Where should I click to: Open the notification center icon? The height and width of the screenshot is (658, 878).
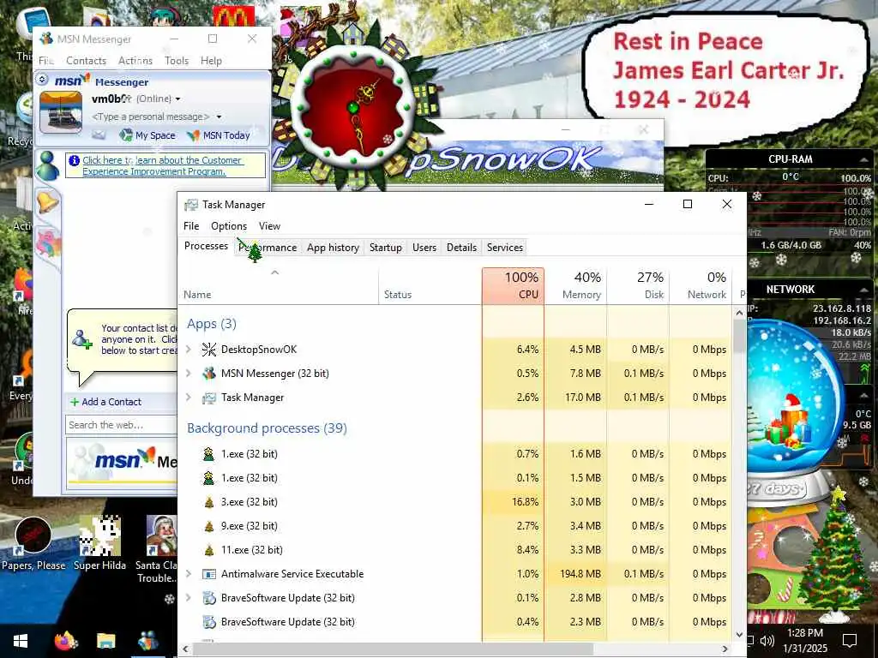tap(850, 641)
